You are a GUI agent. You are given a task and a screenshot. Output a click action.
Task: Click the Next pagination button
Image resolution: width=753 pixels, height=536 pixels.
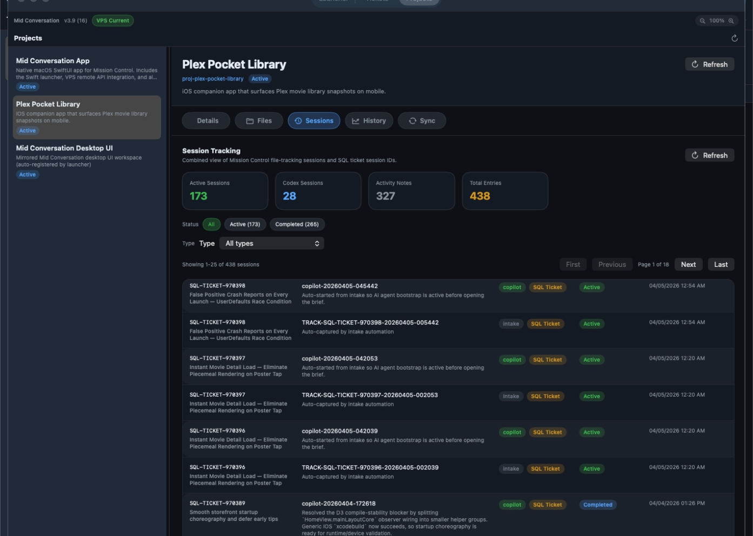point(688,264)
